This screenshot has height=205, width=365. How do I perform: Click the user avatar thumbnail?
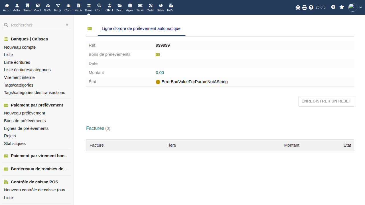click(x=353, y=7)
